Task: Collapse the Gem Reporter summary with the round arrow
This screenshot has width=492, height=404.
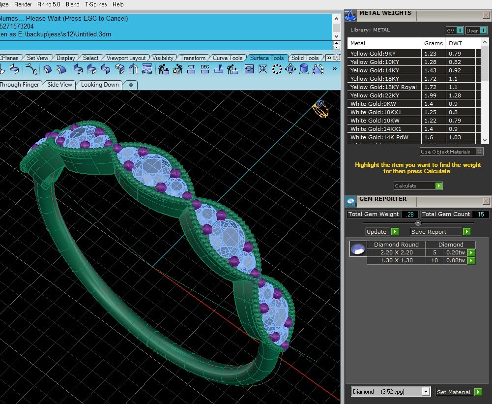Action: tap(418, 223)
